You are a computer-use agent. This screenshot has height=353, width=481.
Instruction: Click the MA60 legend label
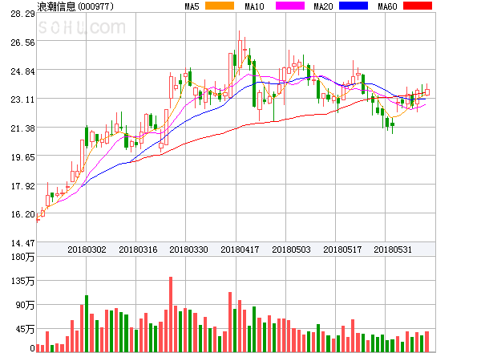pyautogui.click(x=387, y=6)
